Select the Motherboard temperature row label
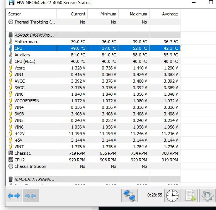216x210 pixels. coord(26,42)
